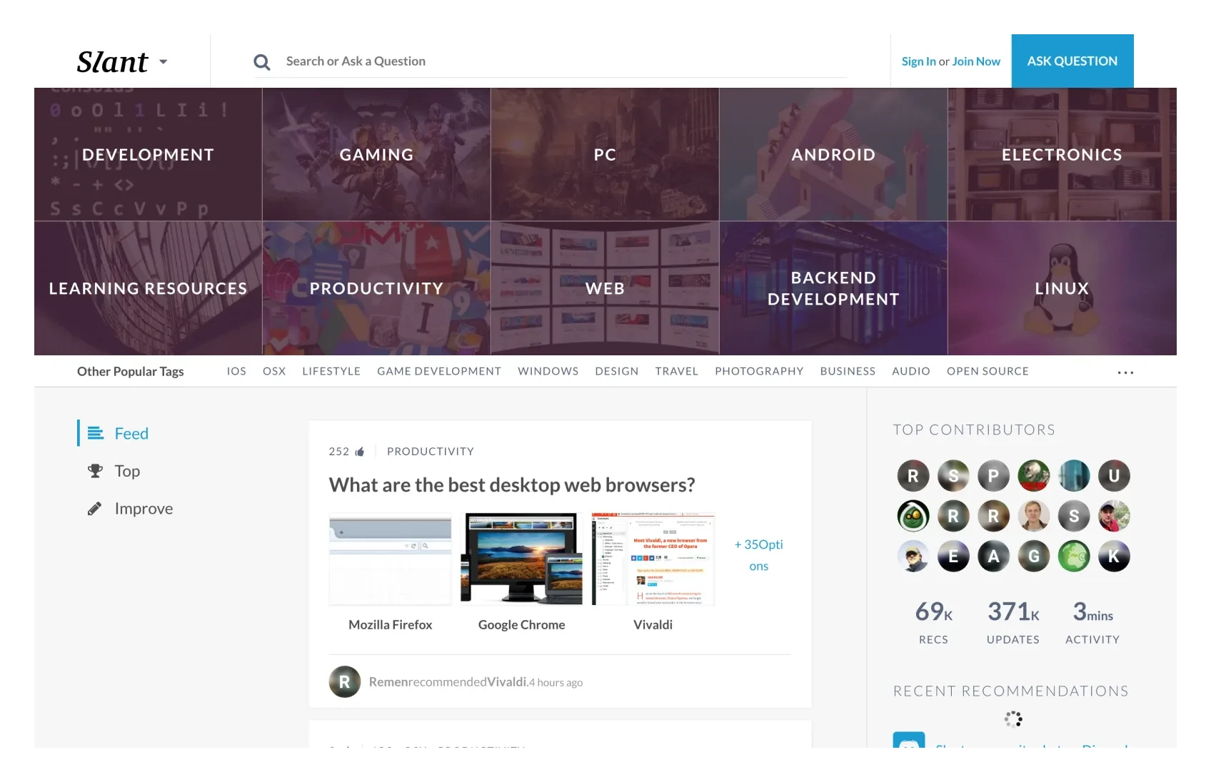
Task: Click the Feed list icon in sidebar
Action: 95,433
